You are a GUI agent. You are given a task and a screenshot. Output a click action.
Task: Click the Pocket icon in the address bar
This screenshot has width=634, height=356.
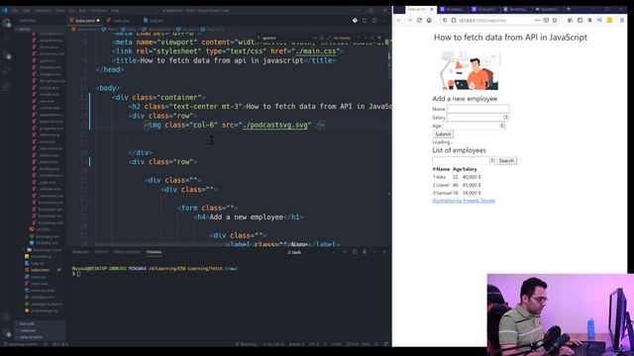(x=546, y=20)
